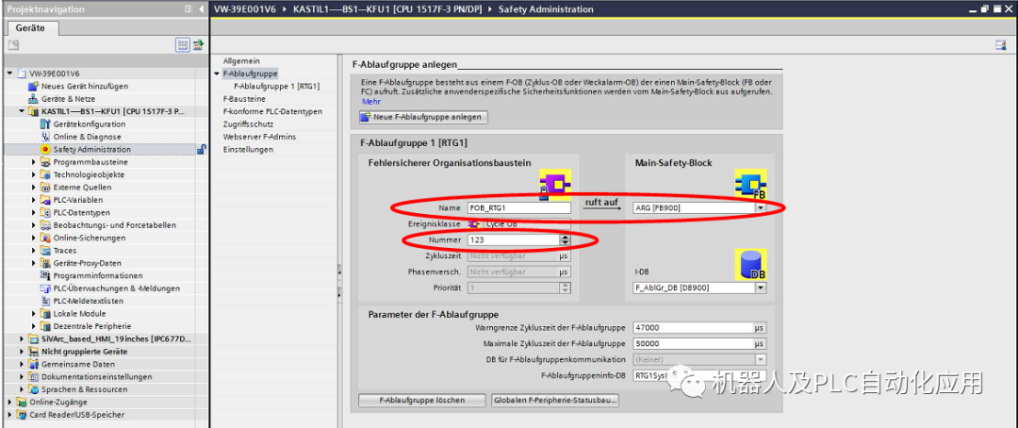Viewport: 1018px width, 428px height.
Task: Click the Warngrenze Zykluszeit field 47000
Action: tap(694, 328)
